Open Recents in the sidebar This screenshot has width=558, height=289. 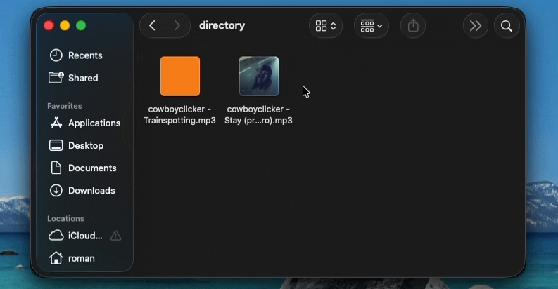[85, 55]
